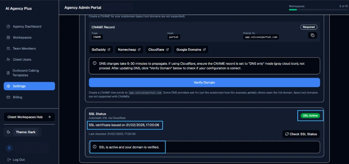Viewport: 349px width, 164px height.
Task: Open GoDaddy DNS provider link
Action: tap(101, 50)
